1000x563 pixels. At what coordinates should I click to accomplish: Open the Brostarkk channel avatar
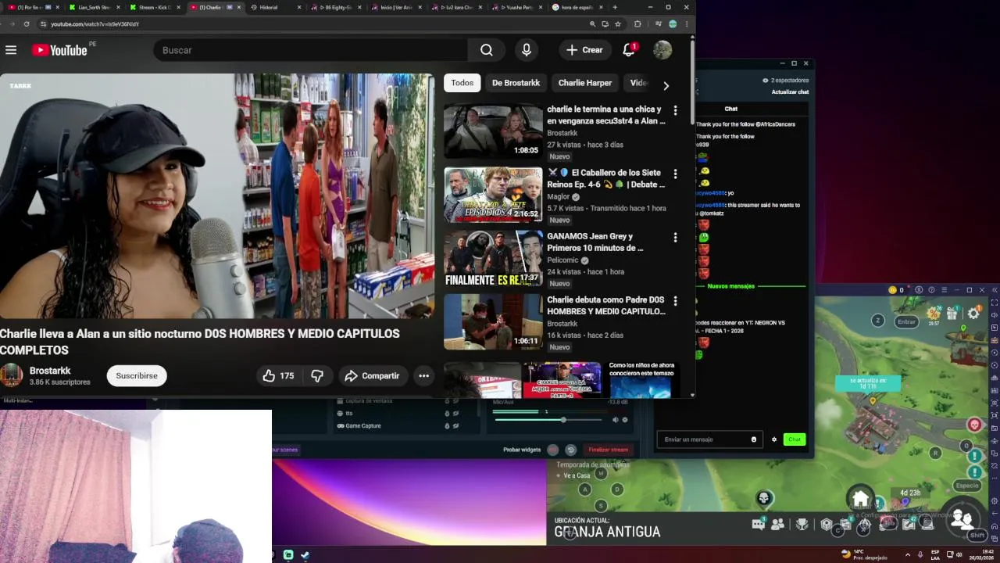12,375
